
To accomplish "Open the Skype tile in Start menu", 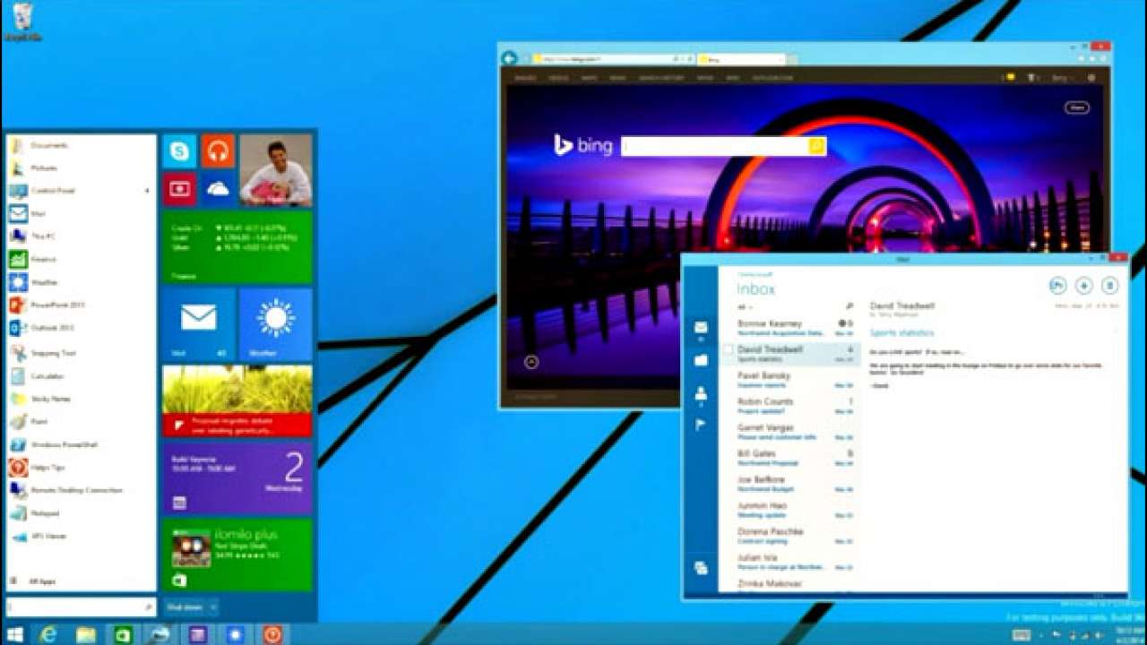I will [x=177, y=150].
